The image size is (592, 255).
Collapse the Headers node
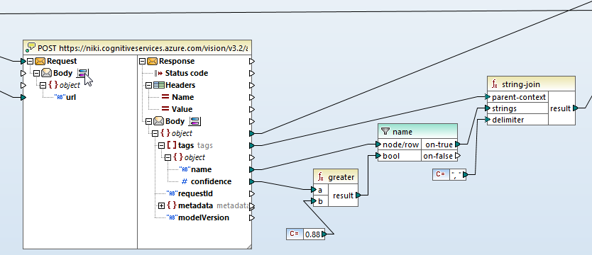(149, 85)
